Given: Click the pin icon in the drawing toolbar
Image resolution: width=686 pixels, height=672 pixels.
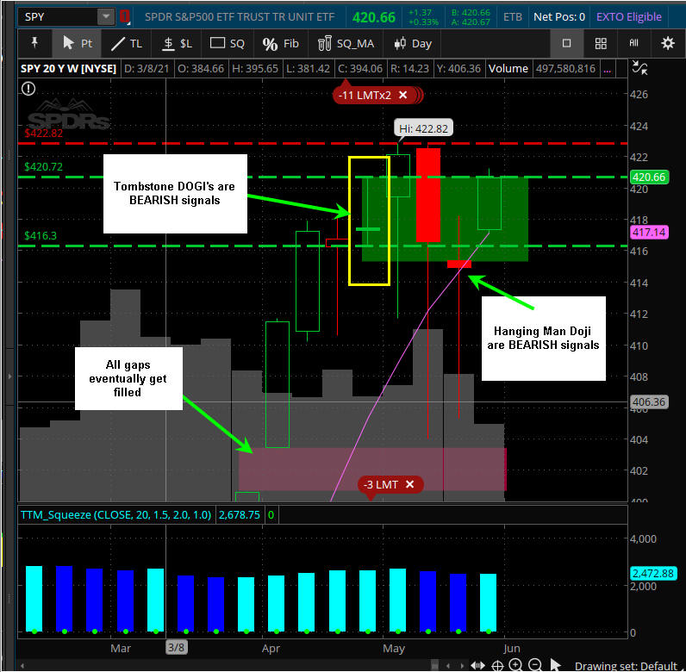Looking at the screenshot, I should pyautogui.click(x=34, y=43).
